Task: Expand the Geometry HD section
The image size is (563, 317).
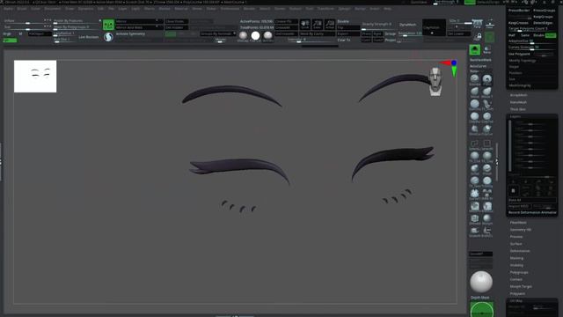Action: (521, 230)
